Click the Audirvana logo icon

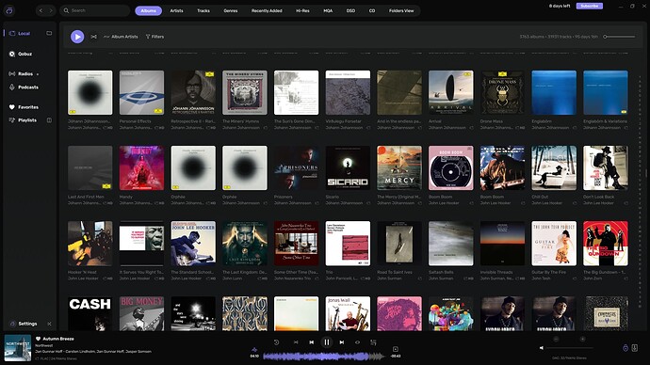pos(9,10)
